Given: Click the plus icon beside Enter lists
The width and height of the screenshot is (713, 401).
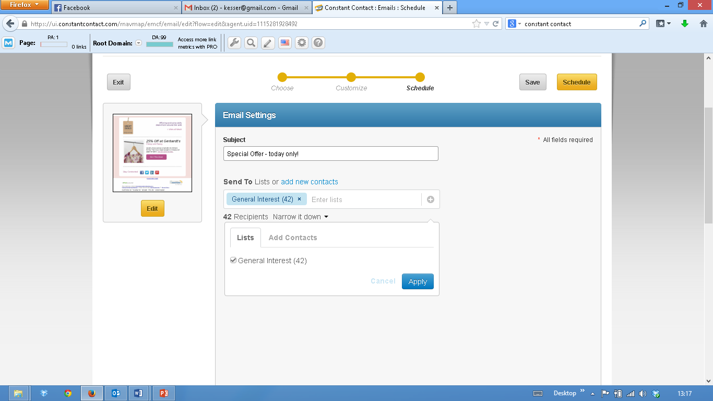Looking at the screenshot, I should pos(431,199).
